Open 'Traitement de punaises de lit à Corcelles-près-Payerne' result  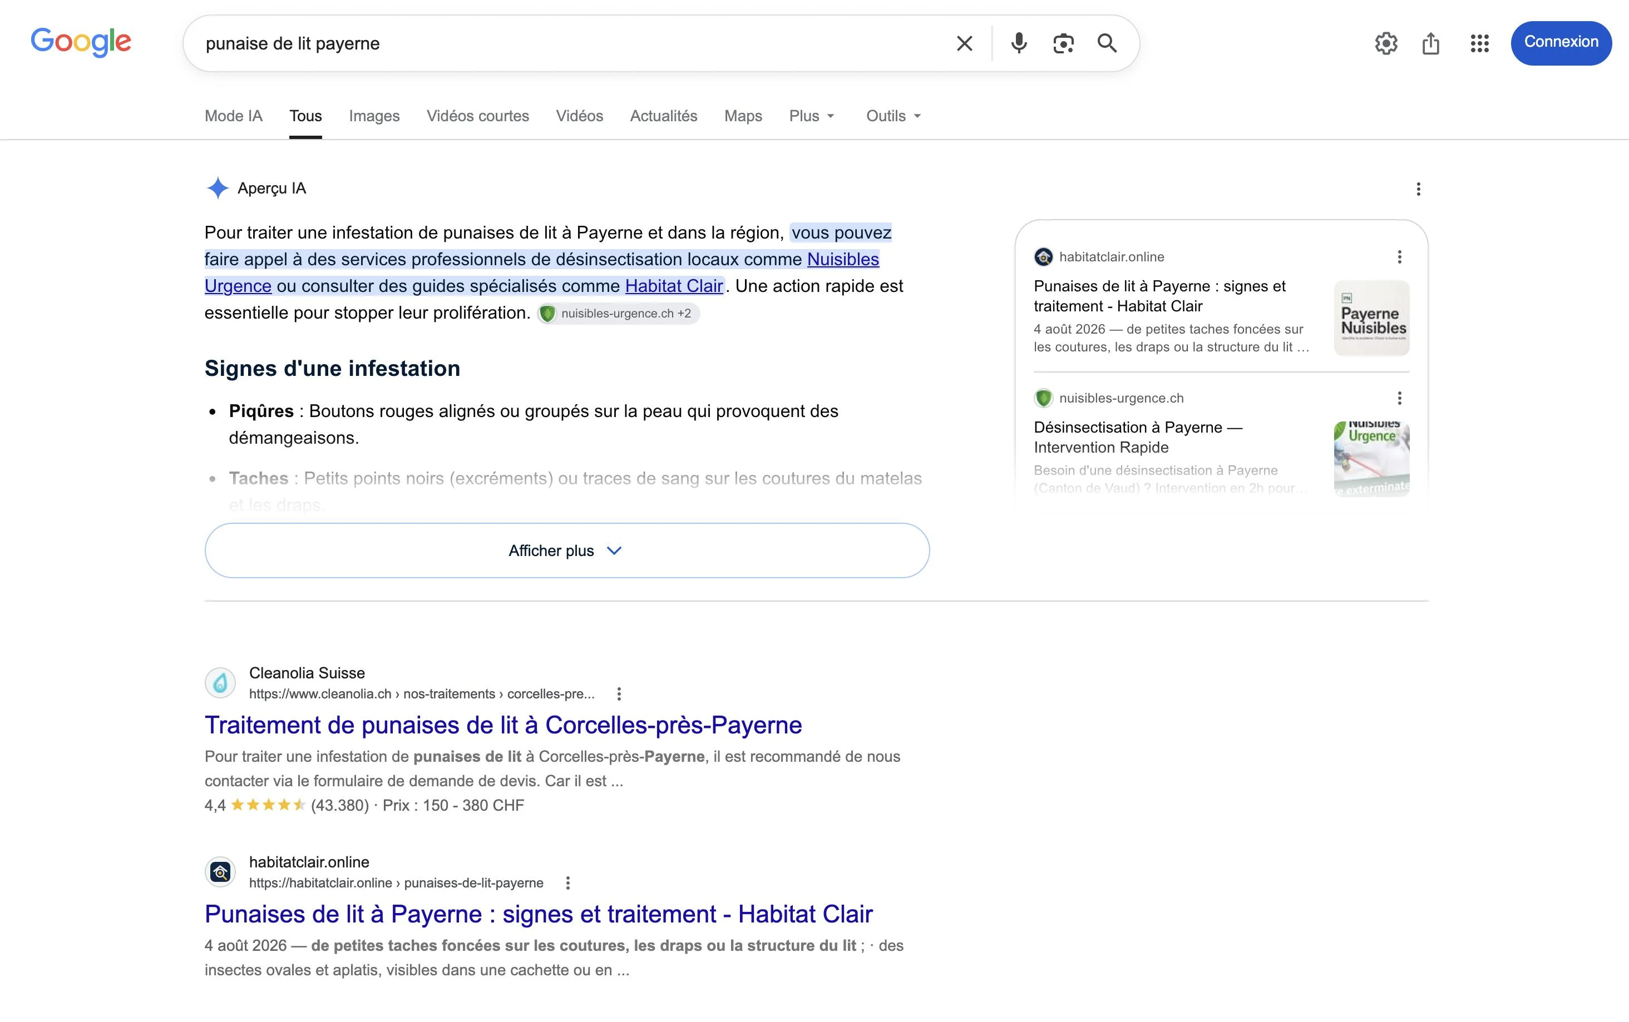[x=503, y=725]
